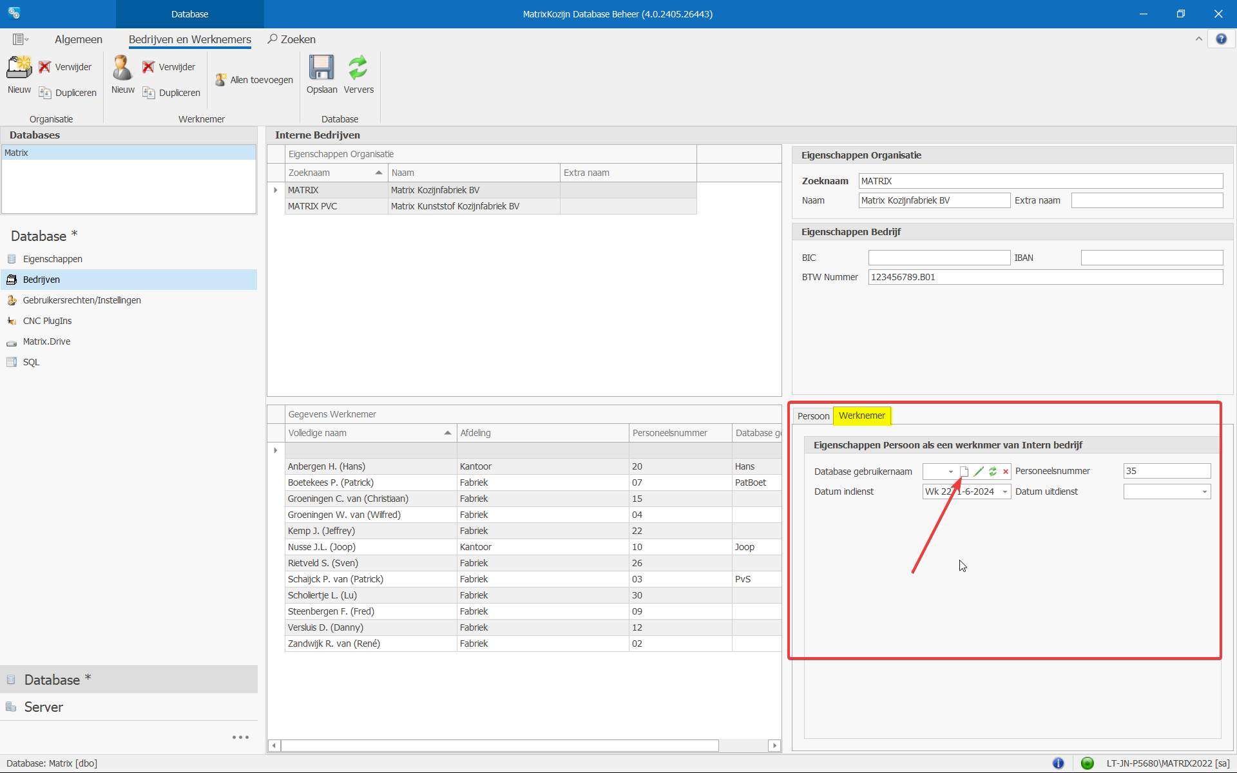Screen dimensions: 1237x773
Task: Click the Personeelsnummer input field
Action: click(1167, 472)
